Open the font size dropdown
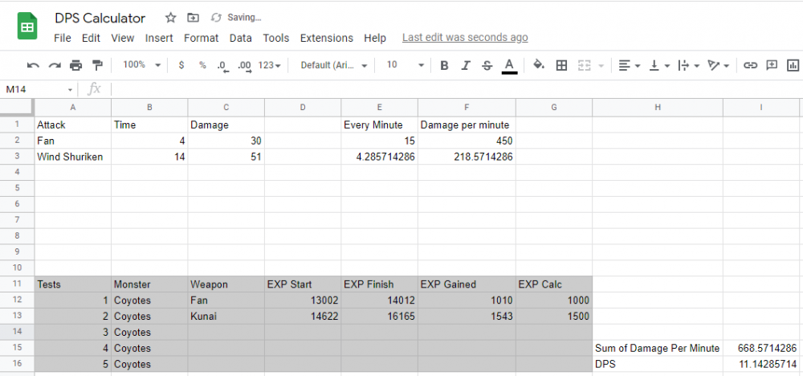 coord(403,65)
